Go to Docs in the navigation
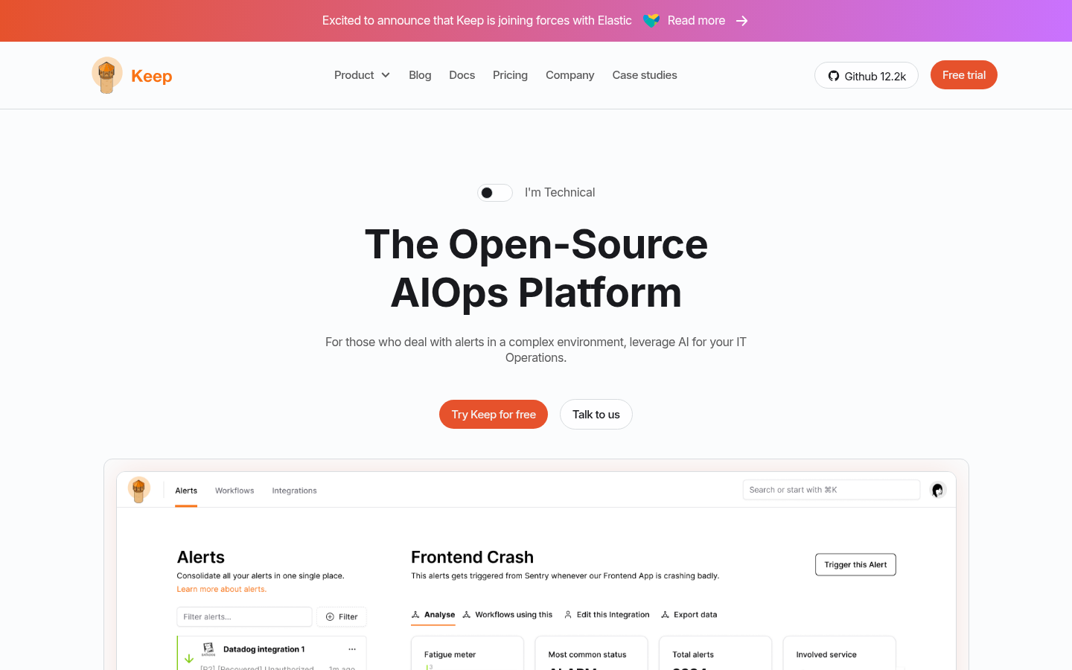Image resolution: width=1072 pixels, height=670 pixels. 462,75
